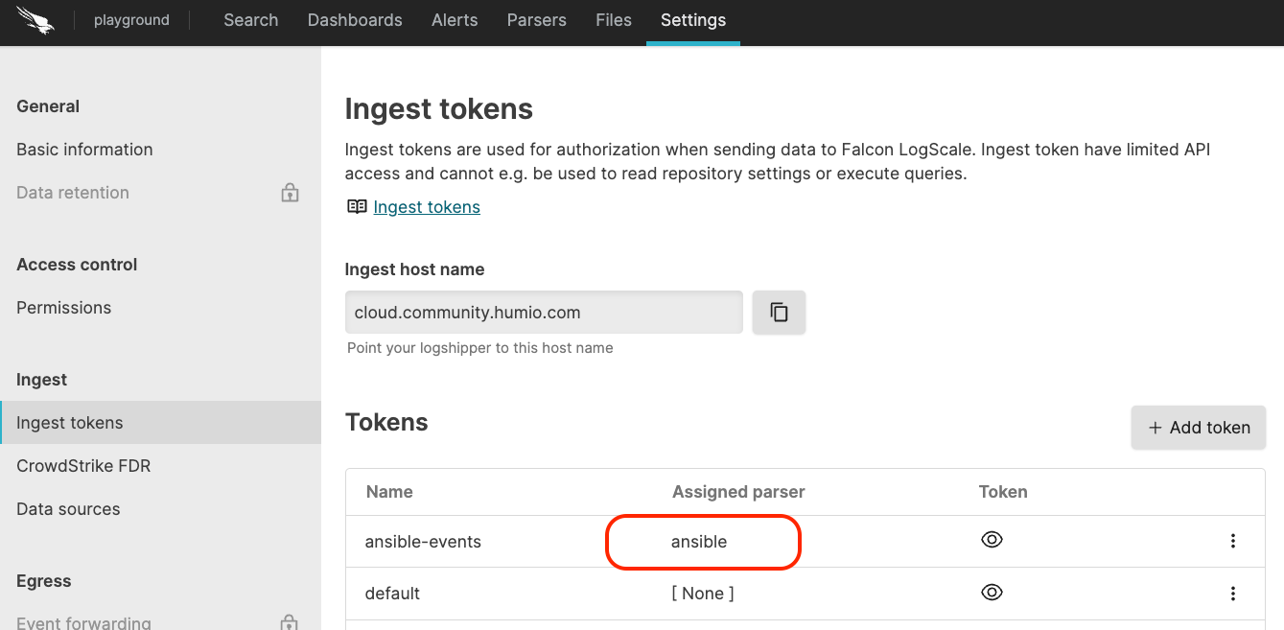Click the book icon beside Ingest tokens link
The height and width of the screenshot is (630, 1284).
357,207
